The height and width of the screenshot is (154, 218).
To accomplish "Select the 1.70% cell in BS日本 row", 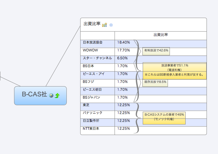I will [122, 66].
